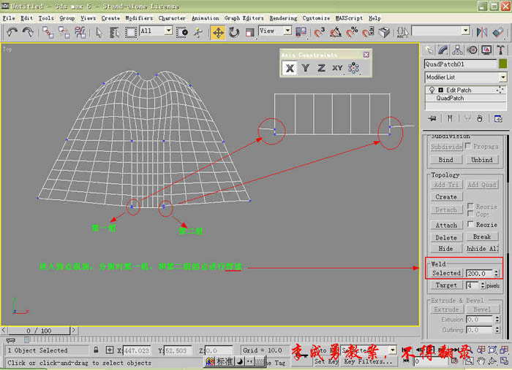Click the Mirror Selected Objects icon
This screenshot has height=370, width=512.
click(482, 32)
